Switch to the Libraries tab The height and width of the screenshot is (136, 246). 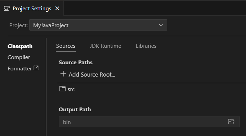146,46
